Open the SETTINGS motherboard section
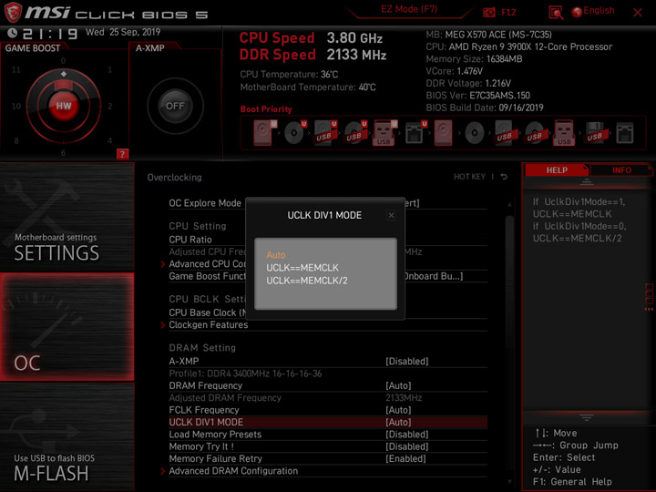The image size is (656, 492). (67, 217)
